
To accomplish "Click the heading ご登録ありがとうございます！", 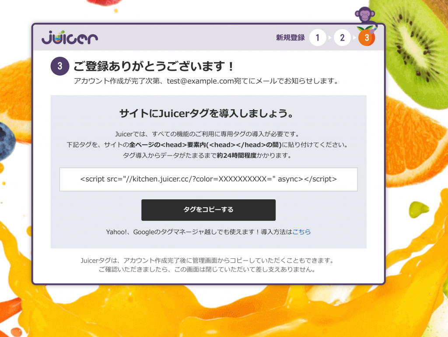I will 154,66.
